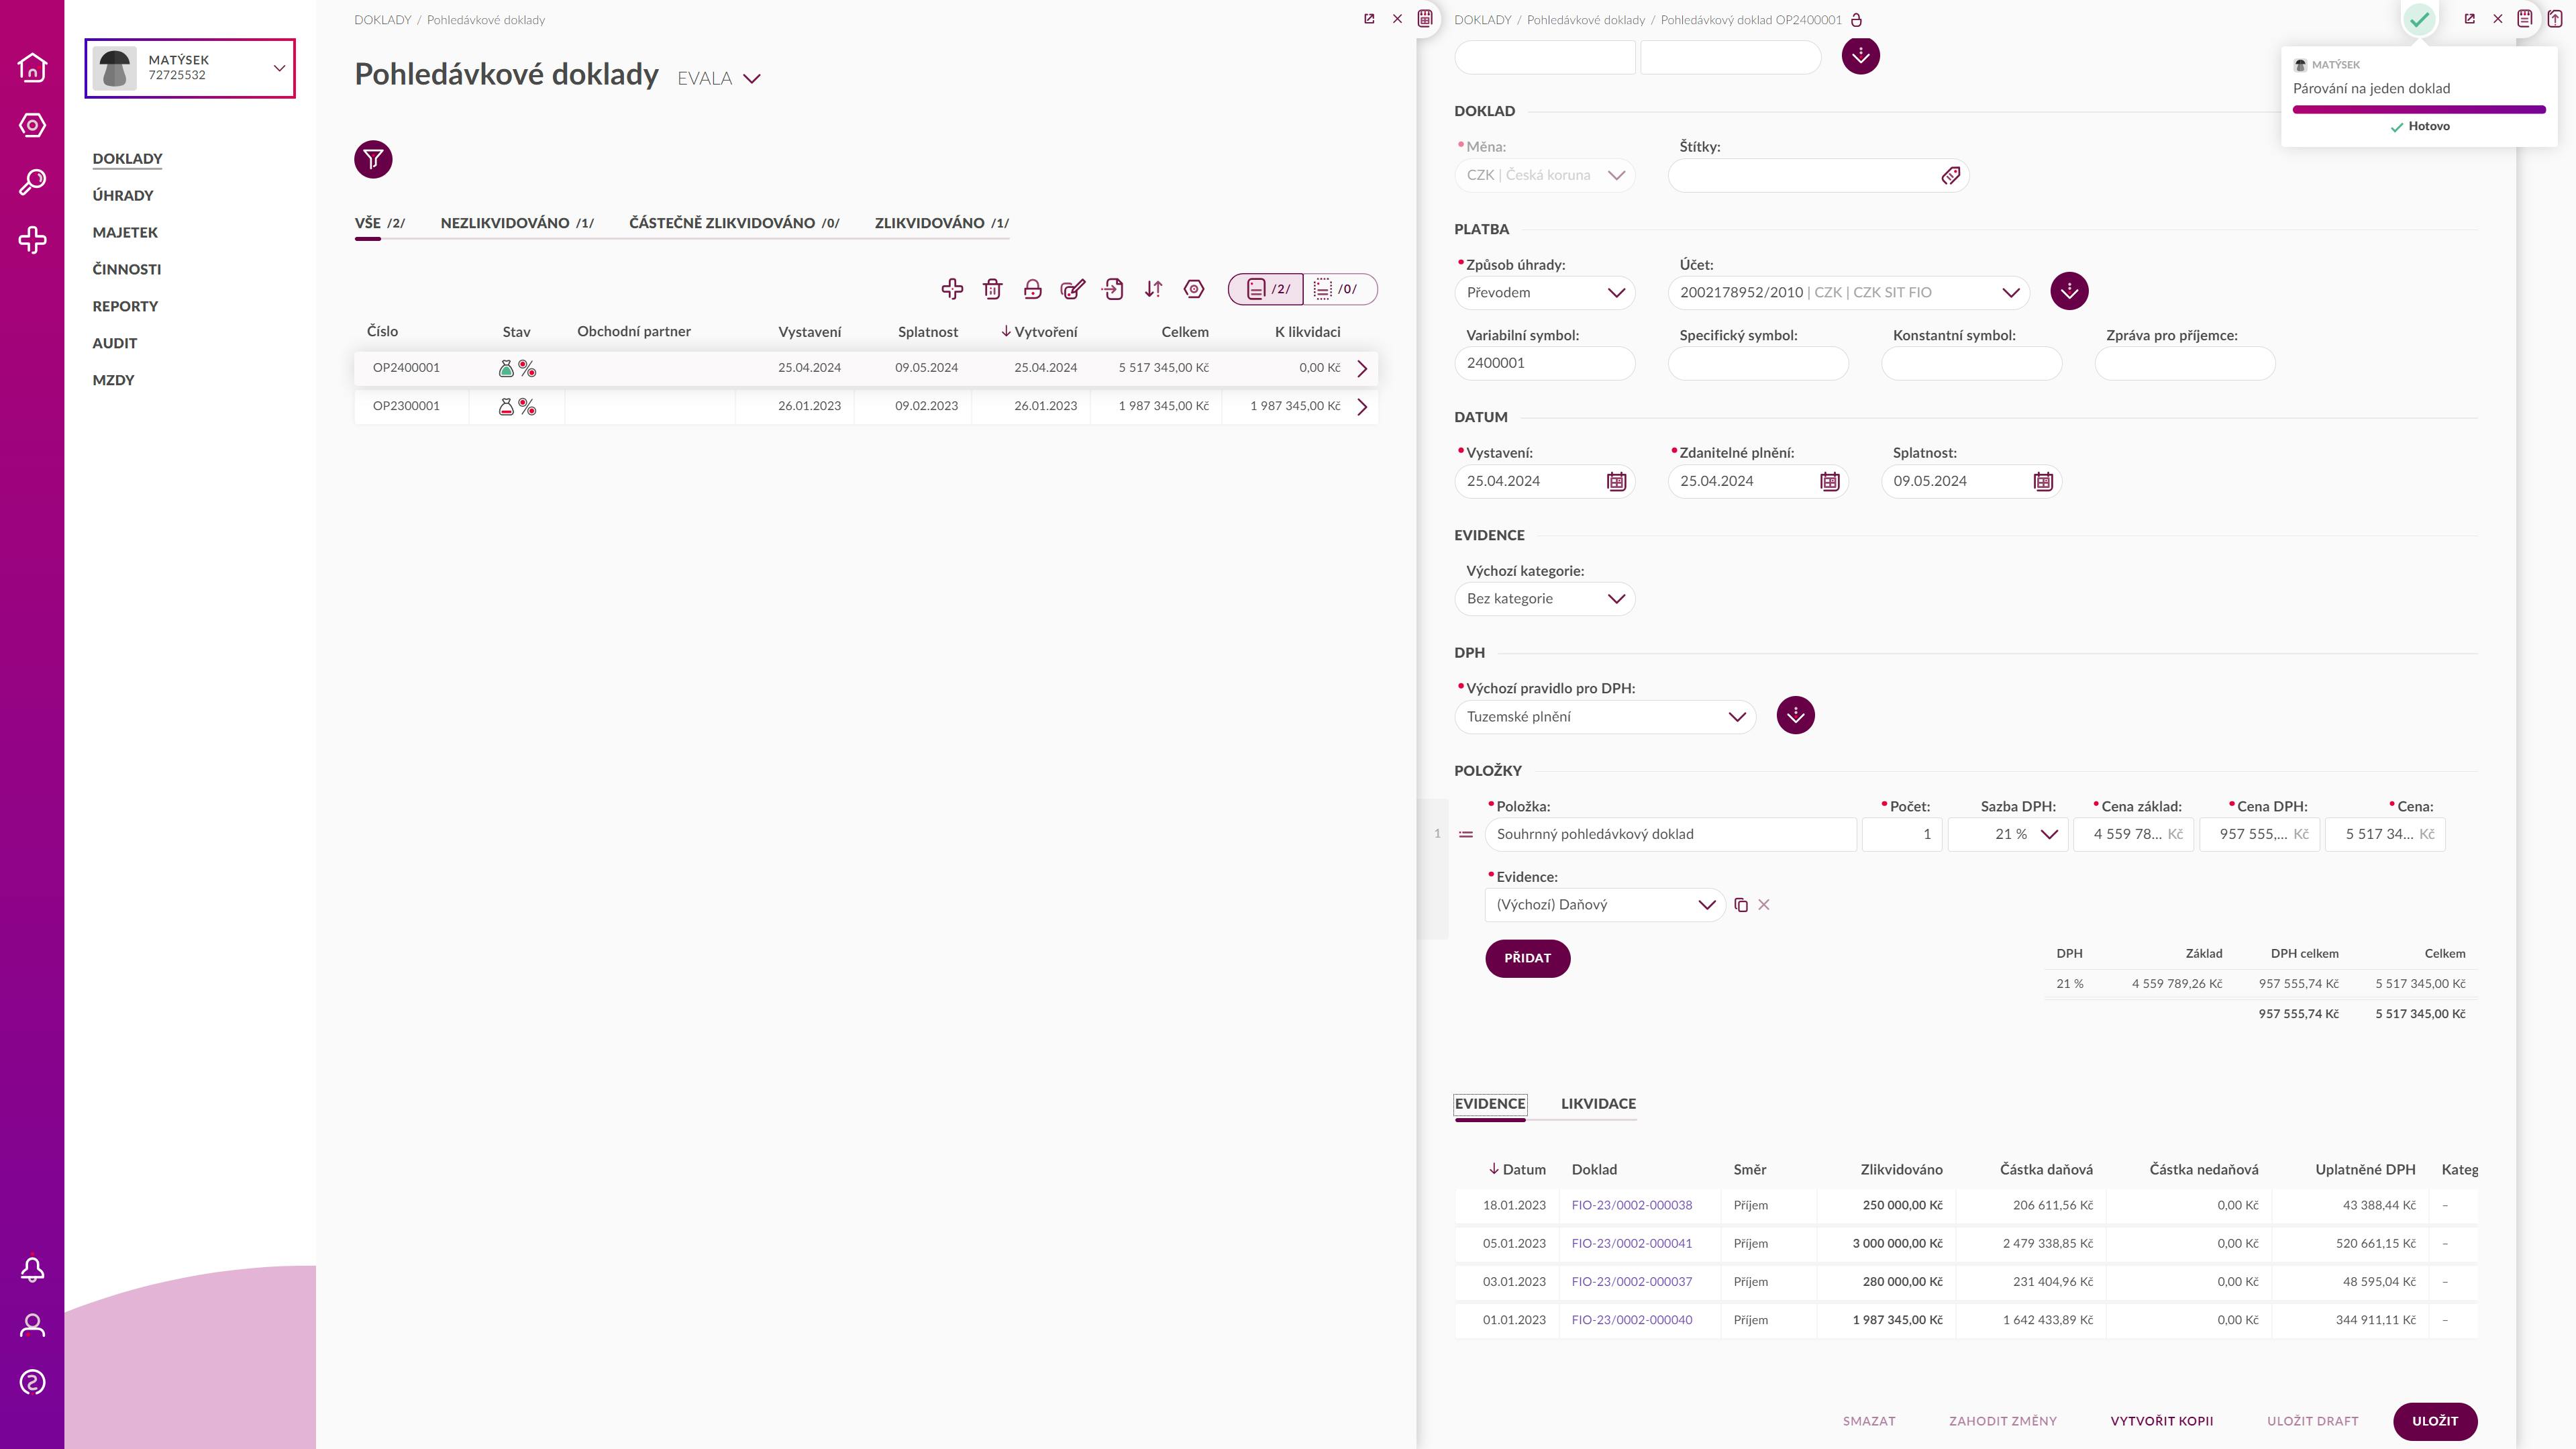Open the Způsob úhrady Převodem dropdown
The width and height of the screenshot is (2576, 1449).
(x=1544, y=293)
